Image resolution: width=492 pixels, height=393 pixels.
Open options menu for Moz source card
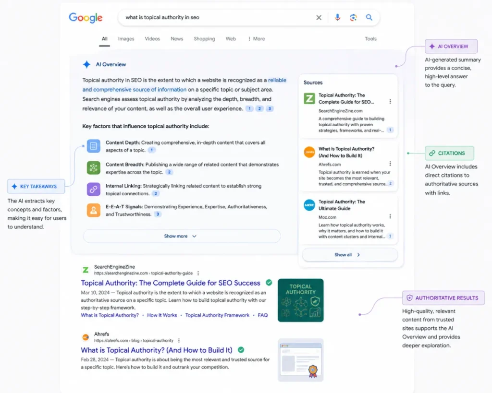point(390,216)
